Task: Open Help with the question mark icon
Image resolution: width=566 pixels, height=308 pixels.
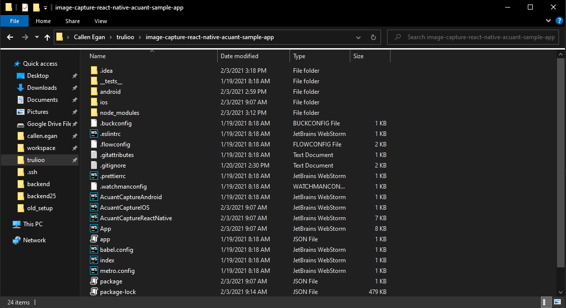Action: pyautogui.click(x=559, y=21)
